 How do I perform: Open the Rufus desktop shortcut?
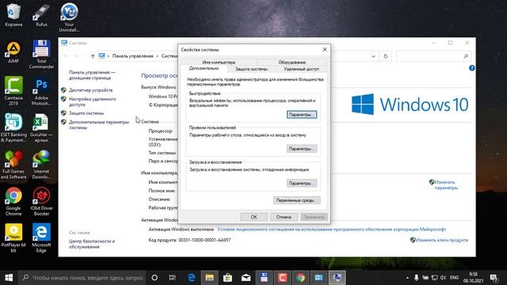point(41,15)
